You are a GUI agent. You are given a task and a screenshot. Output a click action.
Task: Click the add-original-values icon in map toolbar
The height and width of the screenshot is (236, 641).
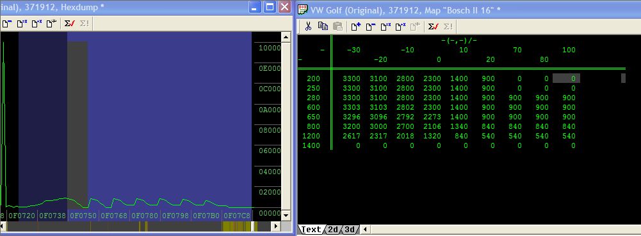356,26
